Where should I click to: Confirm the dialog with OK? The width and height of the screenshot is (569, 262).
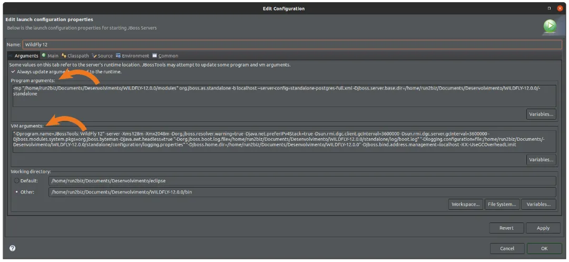544,249
